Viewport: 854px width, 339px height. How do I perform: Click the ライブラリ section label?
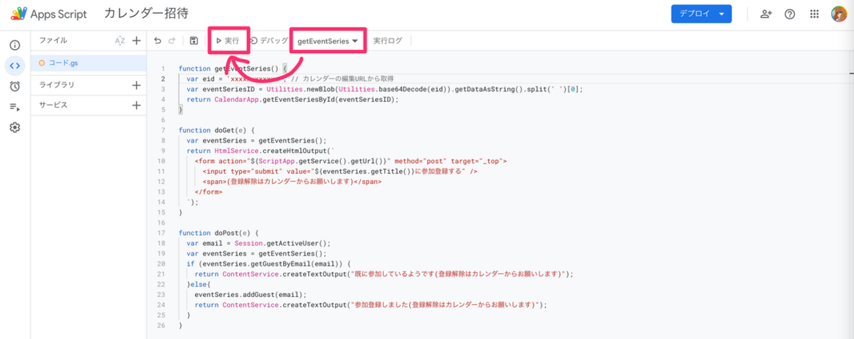[56, 85]
